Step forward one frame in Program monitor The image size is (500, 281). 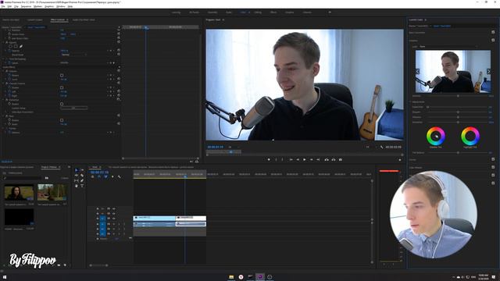(311, 159)
